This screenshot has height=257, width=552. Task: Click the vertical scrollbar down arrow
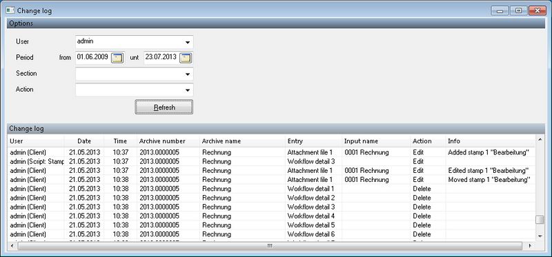coord(540,236)
